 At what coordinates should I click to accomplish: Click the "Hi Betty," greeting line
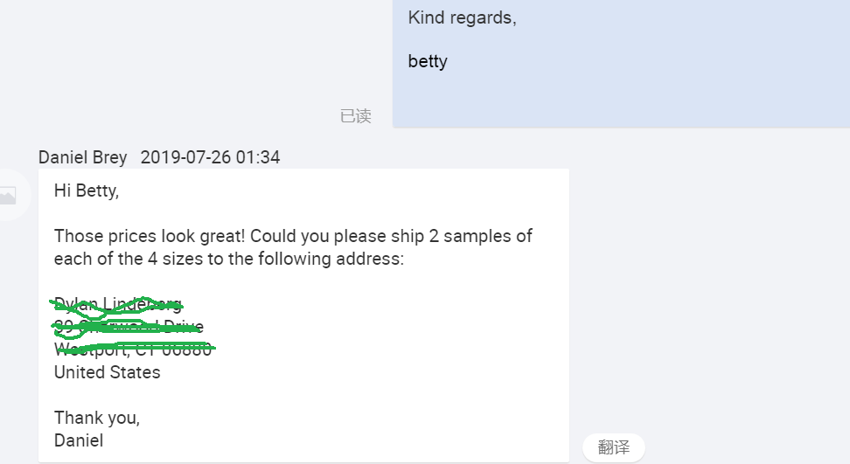coord(86,190)
